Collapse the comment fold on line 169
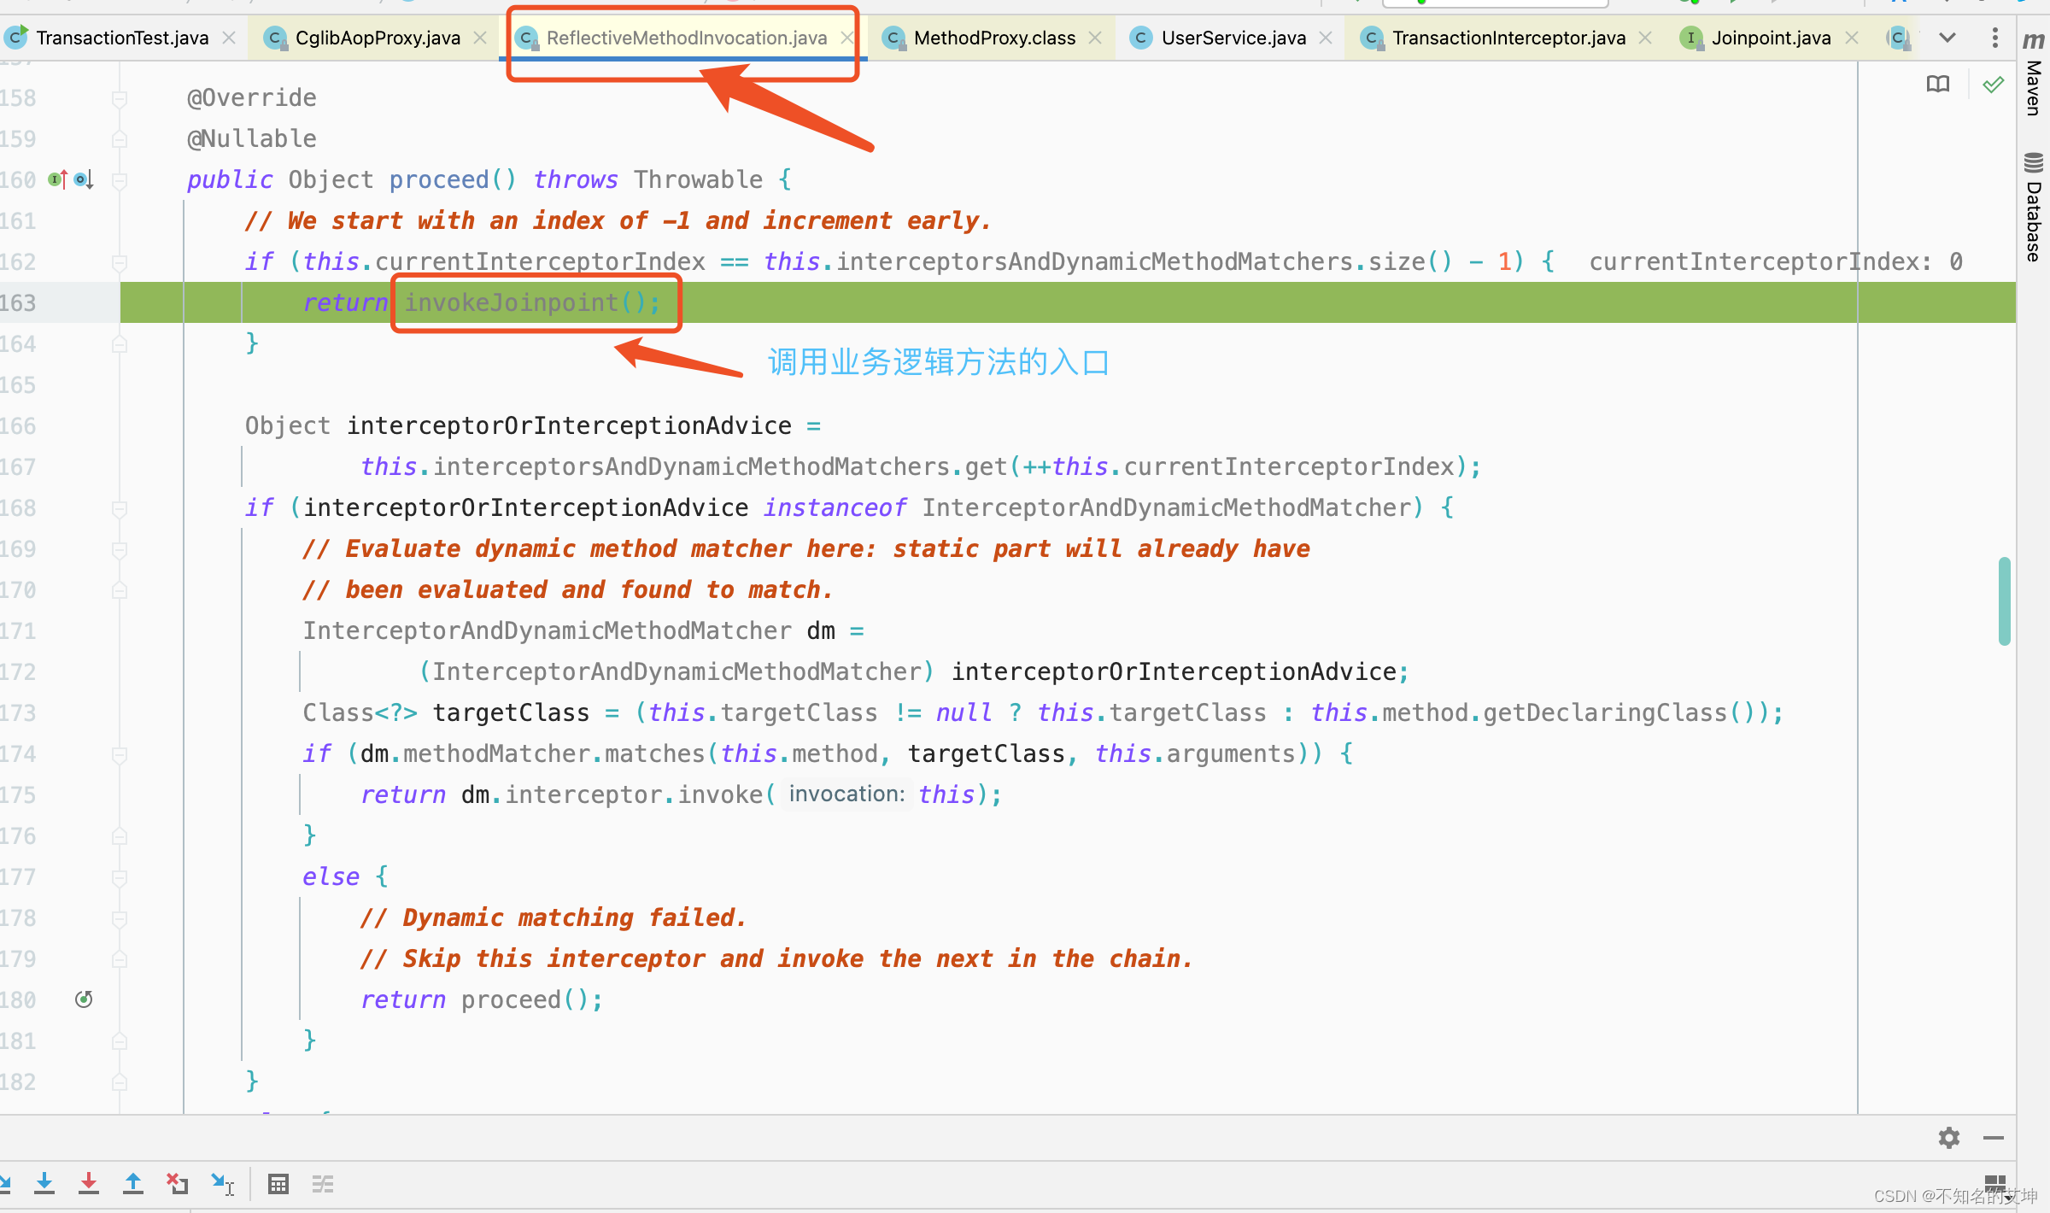 tap(120, 549)
